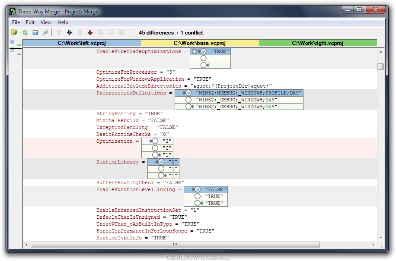The height and width of the screenshot is (261, 396).
Task: Open the View menu
Action: [46, 22]
